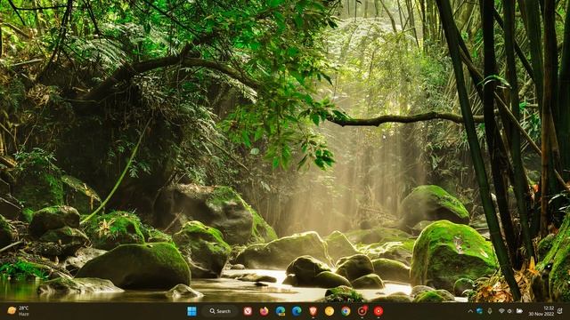Image resolution: width=570 pixels, height=320 pixels.
Task: Open Google Chrome from the taskbar
Action: click(346, 311)
